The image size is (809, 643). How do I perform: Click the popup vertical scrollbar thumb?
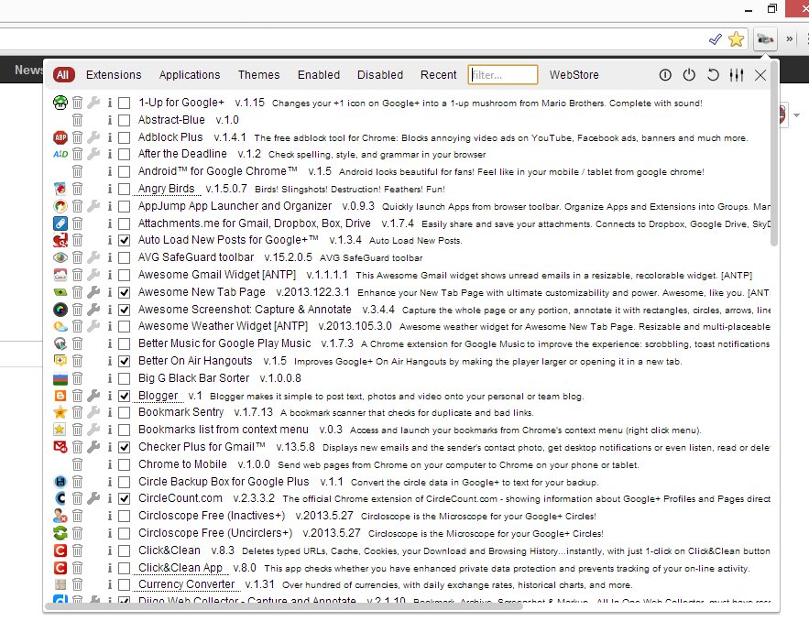pyautogui.click(x=773, y=155)
